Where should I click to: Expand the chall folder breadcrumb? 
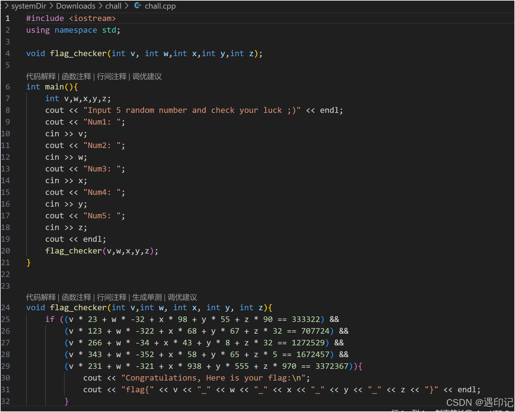click(x=113, y=6)
